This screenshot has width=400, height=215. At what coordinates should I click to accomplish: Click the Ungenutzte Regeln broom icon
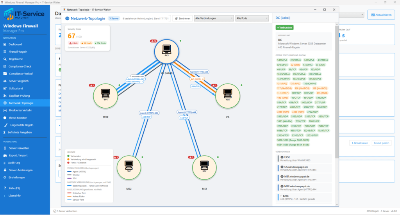pos(6,125)
